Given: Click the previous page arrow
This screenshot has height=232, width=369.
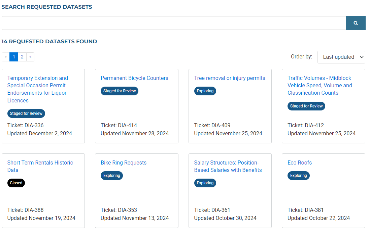Looking at the screenshot, I should [x=5, y=57].
